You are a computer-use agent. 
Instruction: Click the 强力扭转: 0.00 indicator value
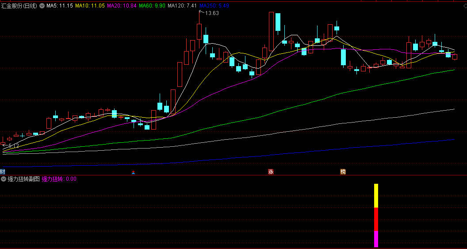point(59,179)
